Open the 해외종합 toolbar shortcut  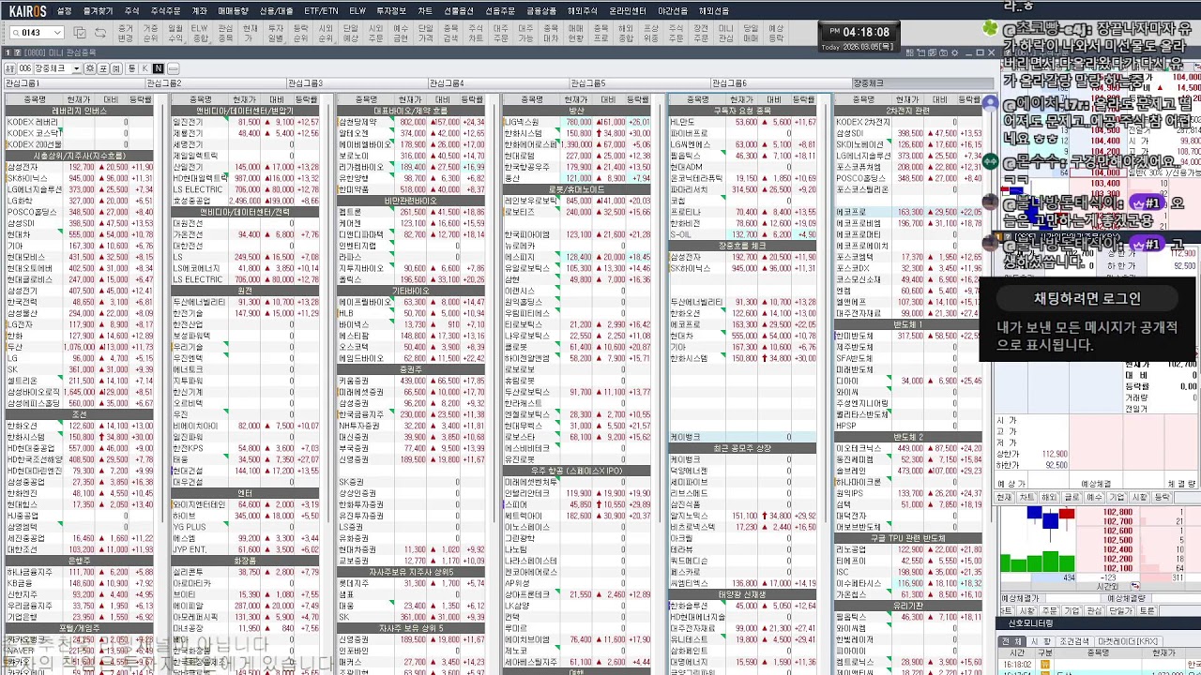[626, 34]
